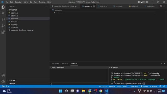Click the Prettier status bar item
The image size is (167, 94).
pyautogui.click(x=153, y=86)
